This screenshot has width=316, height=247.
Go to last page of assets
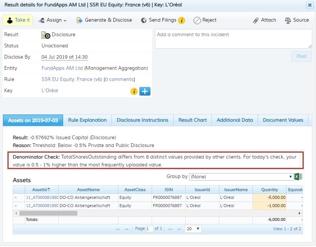tap(180, 229)
